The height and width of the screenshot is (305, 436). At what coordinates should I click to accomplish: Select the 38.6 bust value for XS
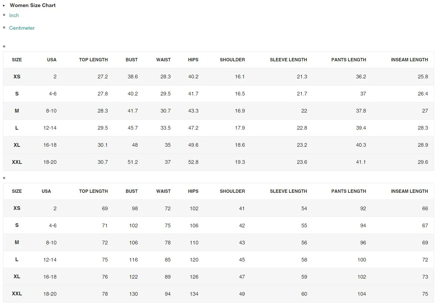tap(132, 77)
